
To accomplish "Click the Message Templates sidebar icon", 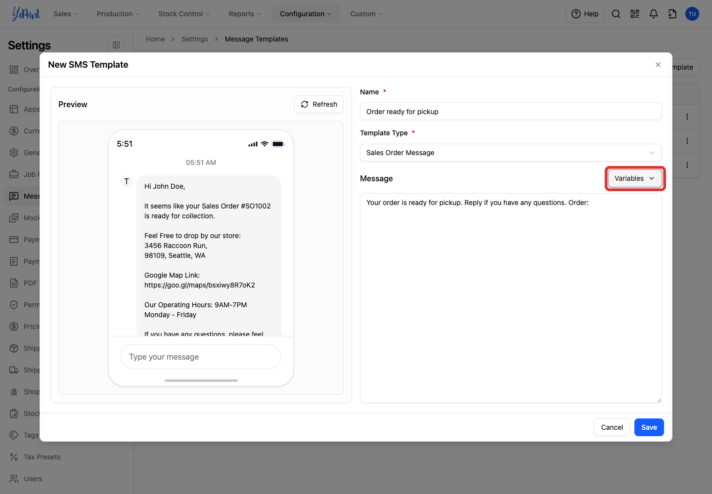I will [14, 196].
